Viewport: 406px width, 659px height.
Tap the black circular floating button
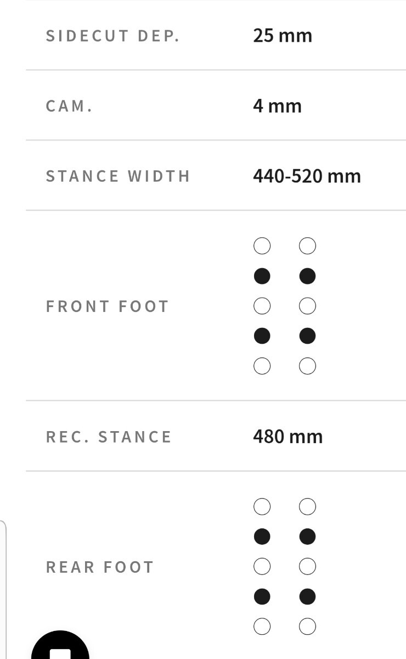60,648
